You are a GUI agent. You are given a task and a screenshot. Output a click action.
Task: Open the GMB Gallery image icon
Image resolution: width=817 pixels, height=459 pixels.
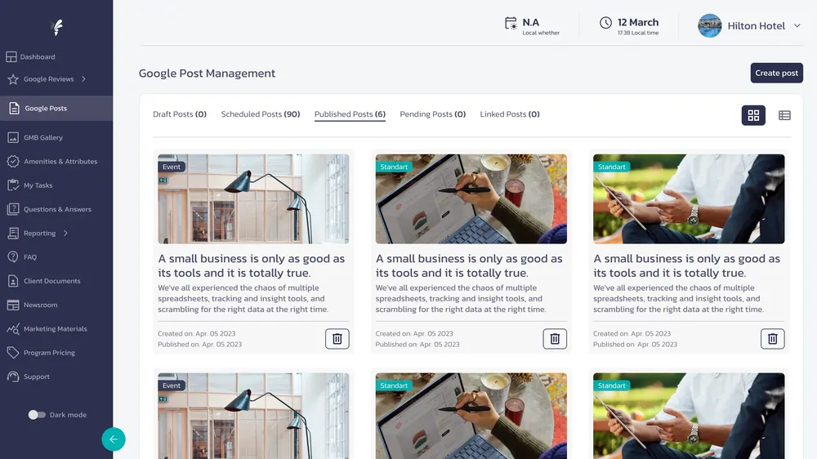(x=13, y=137)
